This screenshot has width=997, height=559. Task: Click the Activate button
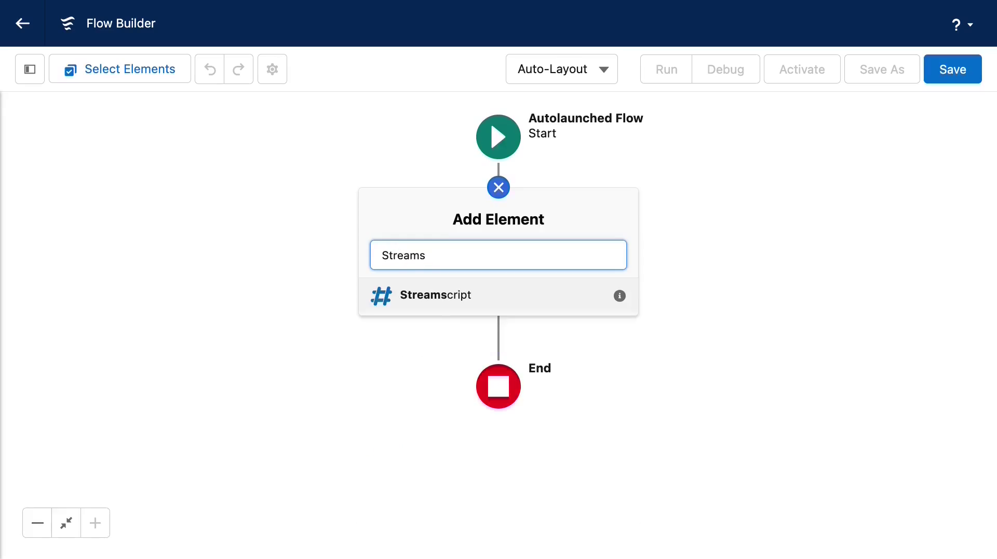[x=802, y=69]
